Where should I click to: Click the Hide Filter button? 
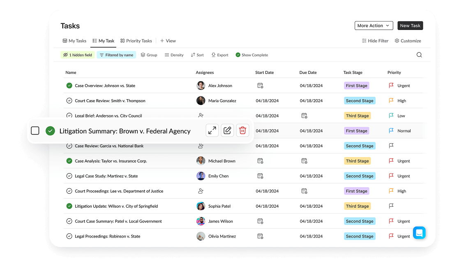tap(375, 41)
